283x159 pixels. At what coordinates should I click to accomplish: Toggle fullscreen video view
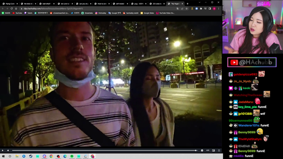coord(219,150)
